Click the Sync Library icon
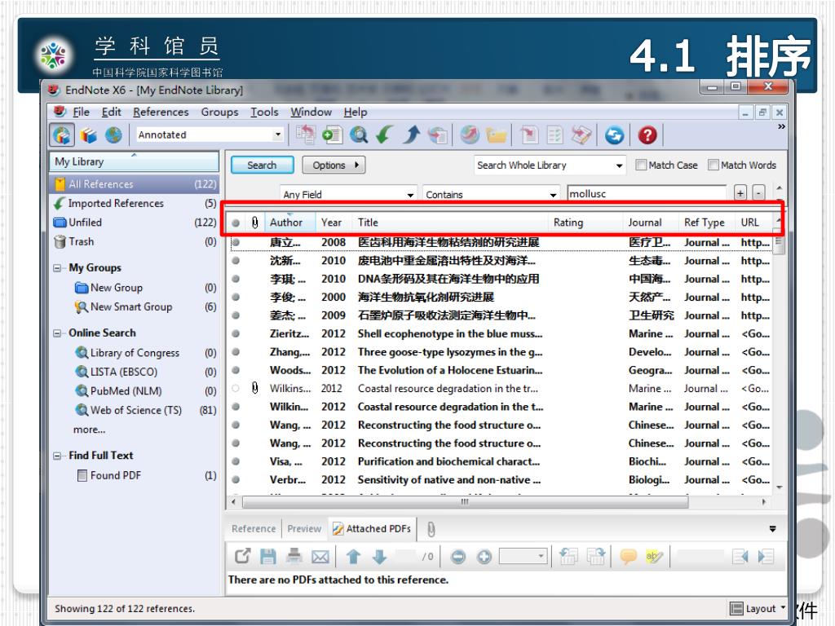835x626 pixels. coord(614,135)
